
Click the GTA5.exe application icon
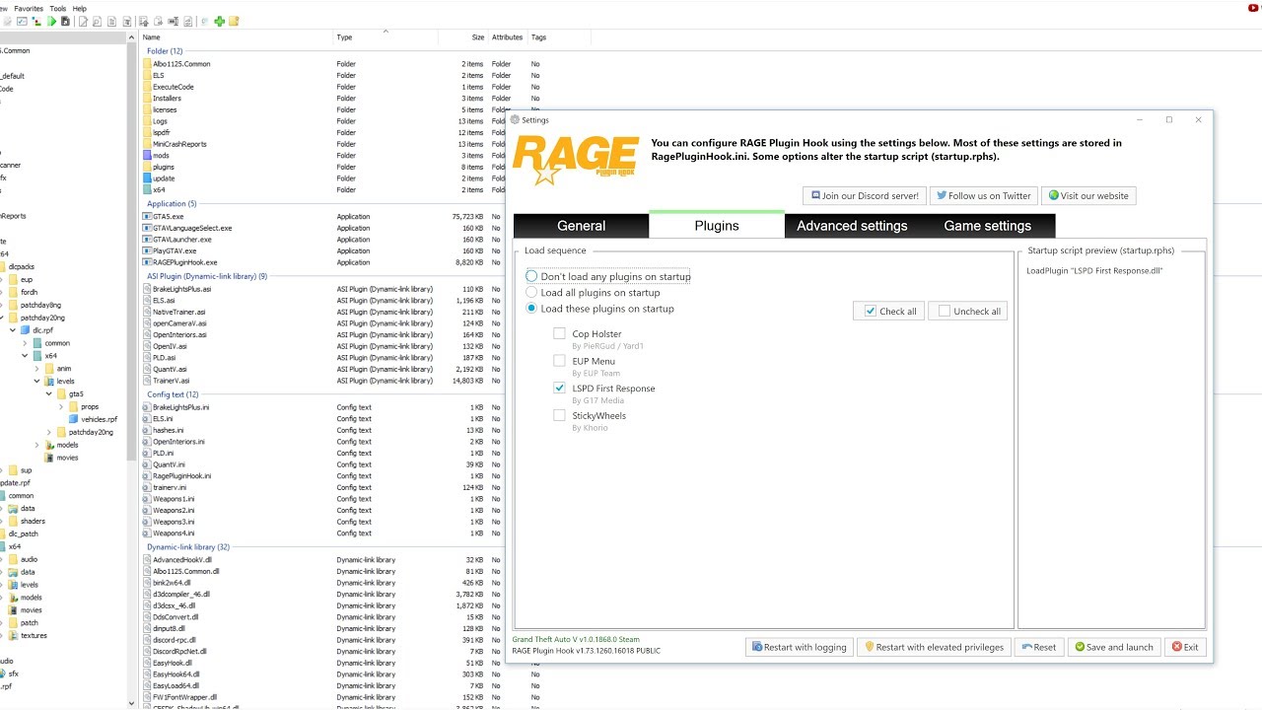(147, 216)
